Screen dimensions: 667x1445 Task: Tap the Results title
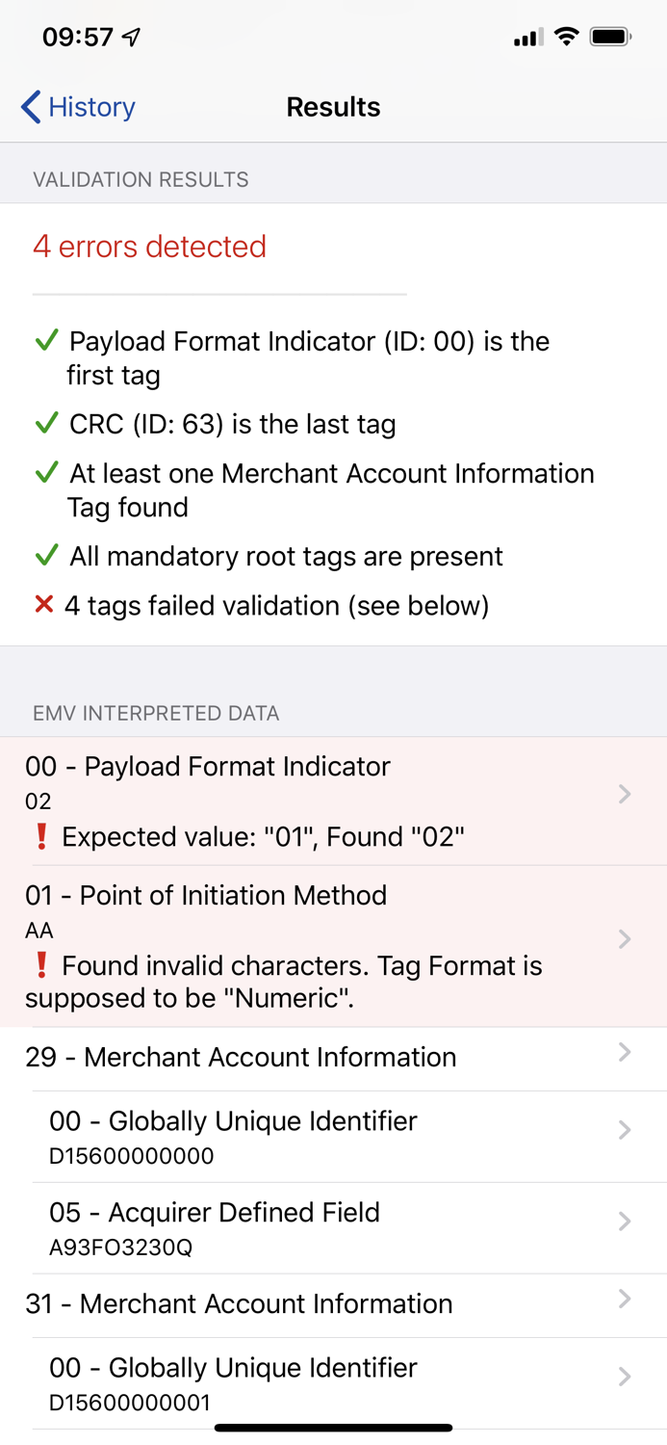pos(333,107)
